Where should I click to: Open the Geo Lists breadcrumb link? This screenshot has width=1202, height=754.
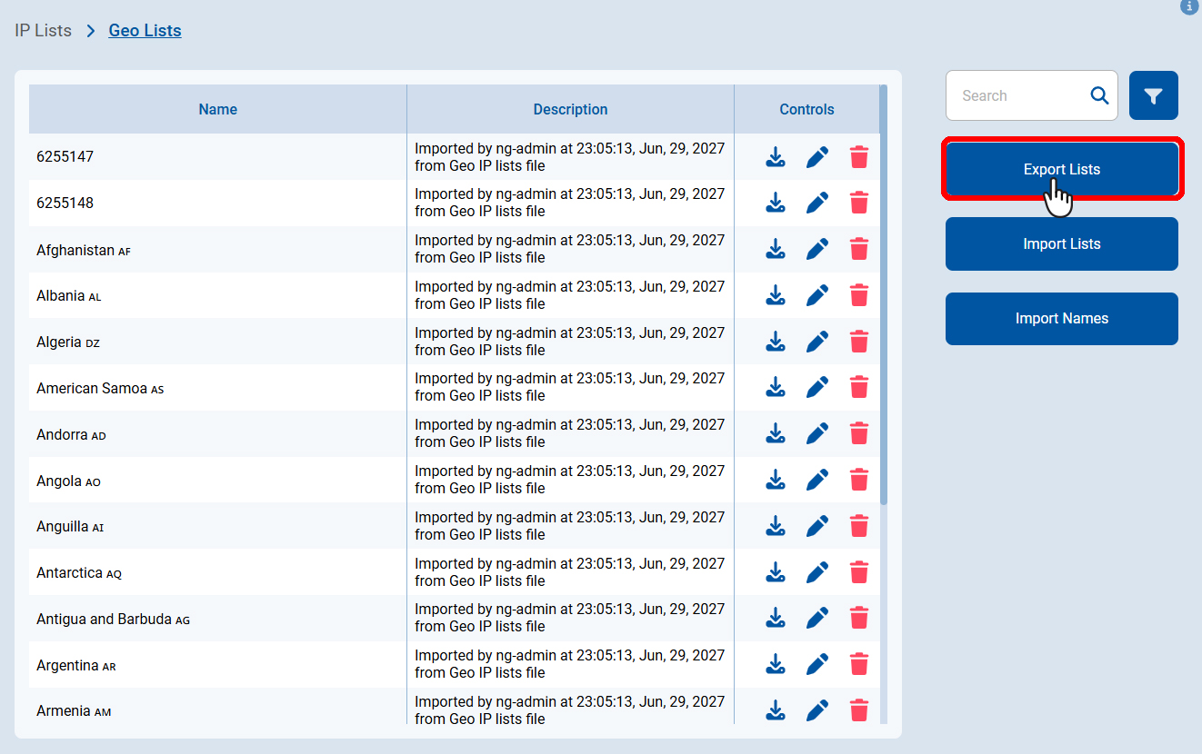coord(145,31)
